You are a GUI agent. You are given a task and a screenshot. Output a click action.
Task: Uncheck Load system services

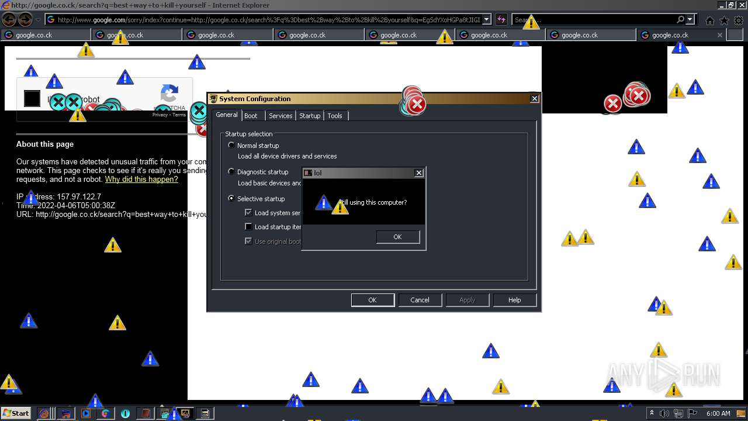point(248,213)
